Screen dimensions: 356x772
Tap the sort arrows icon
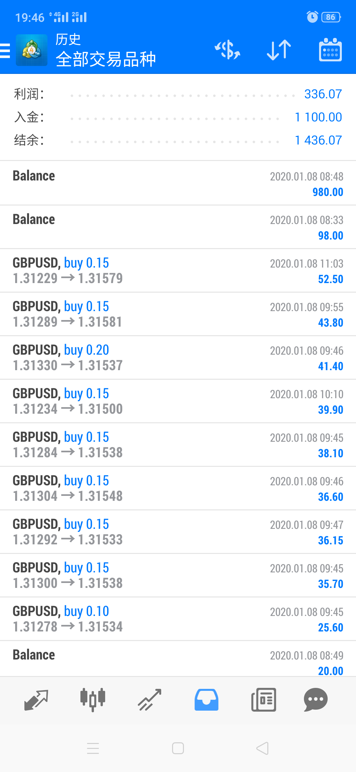pyautogui.click(x=279, y=50)
